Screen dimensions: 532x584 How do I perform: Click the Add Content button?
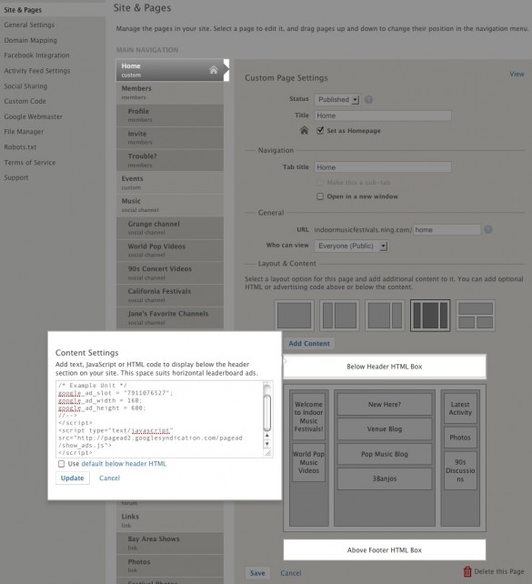tap(309, 344)
